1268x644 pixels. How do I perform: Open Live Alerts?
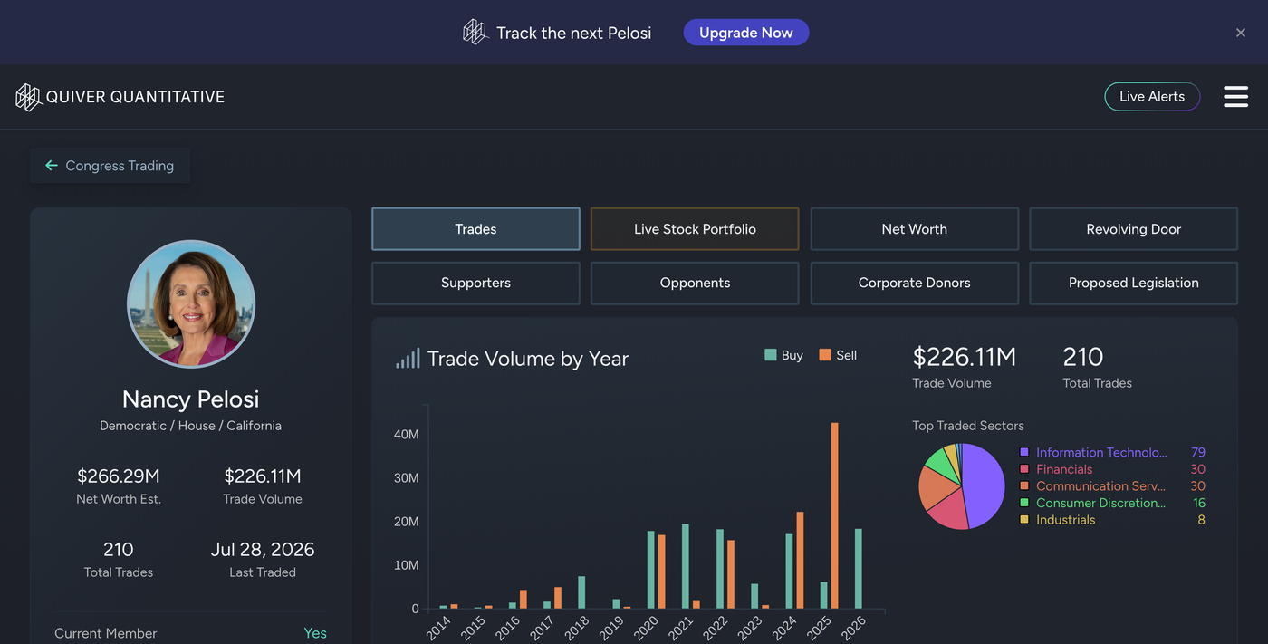[1152, 97]
